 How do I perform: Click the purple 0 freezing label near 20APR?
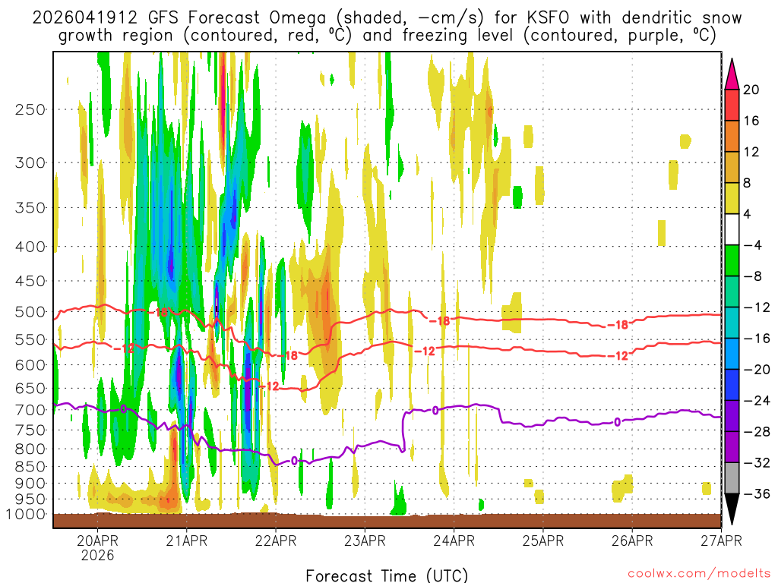click(x=124, y=409)
